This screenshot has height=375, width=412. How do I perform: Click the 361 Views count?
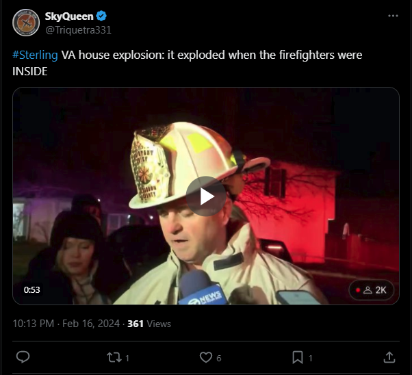[149, 324]
